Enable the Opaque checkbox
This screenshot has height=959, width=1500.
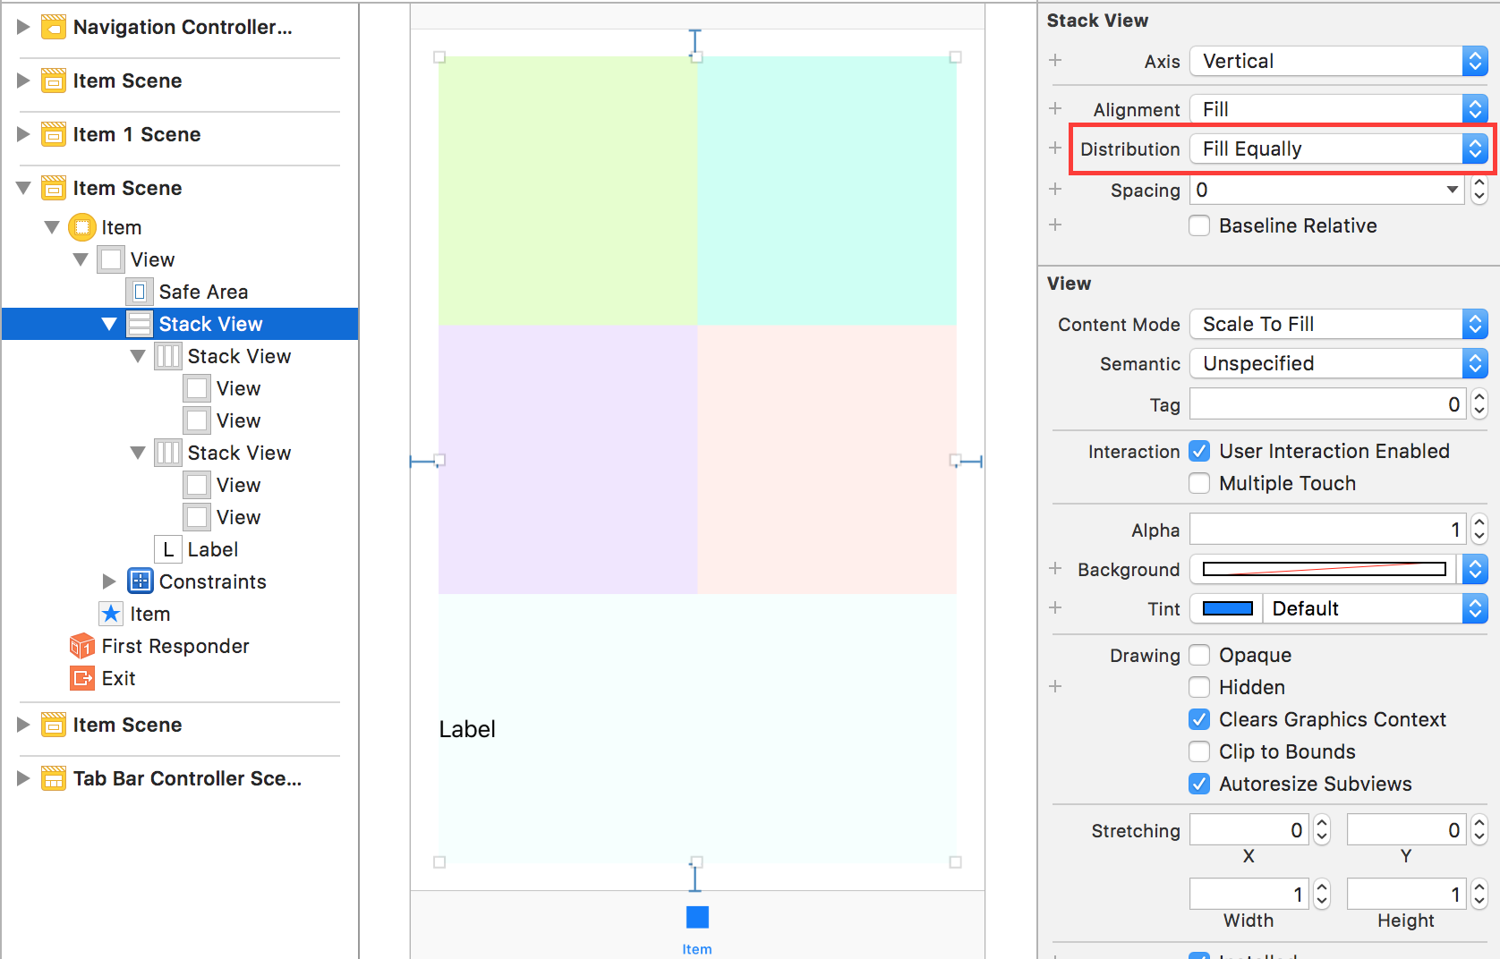[1199, 655]
